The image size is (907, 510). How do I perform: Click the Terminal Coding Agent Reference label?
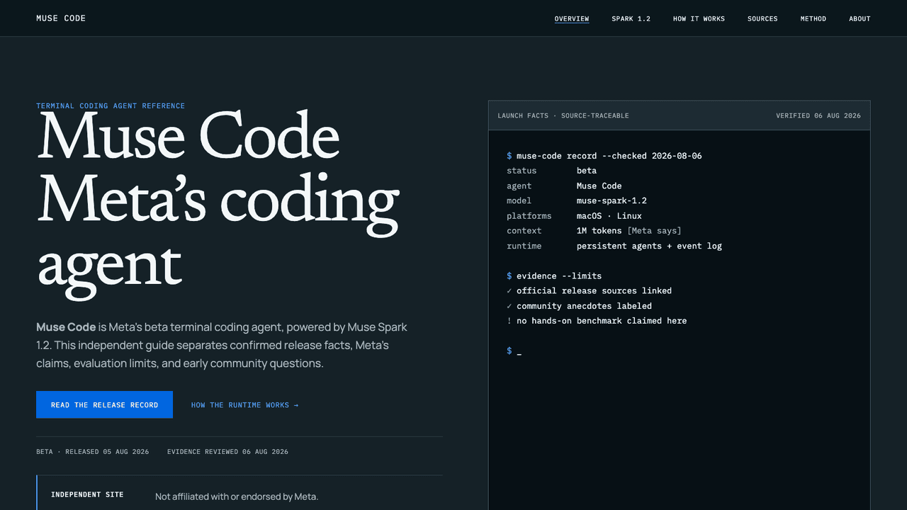pos(111,106)
